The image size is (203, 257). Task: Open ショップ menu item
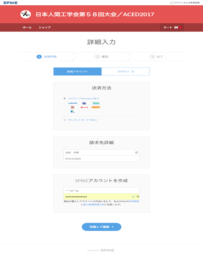45,27
